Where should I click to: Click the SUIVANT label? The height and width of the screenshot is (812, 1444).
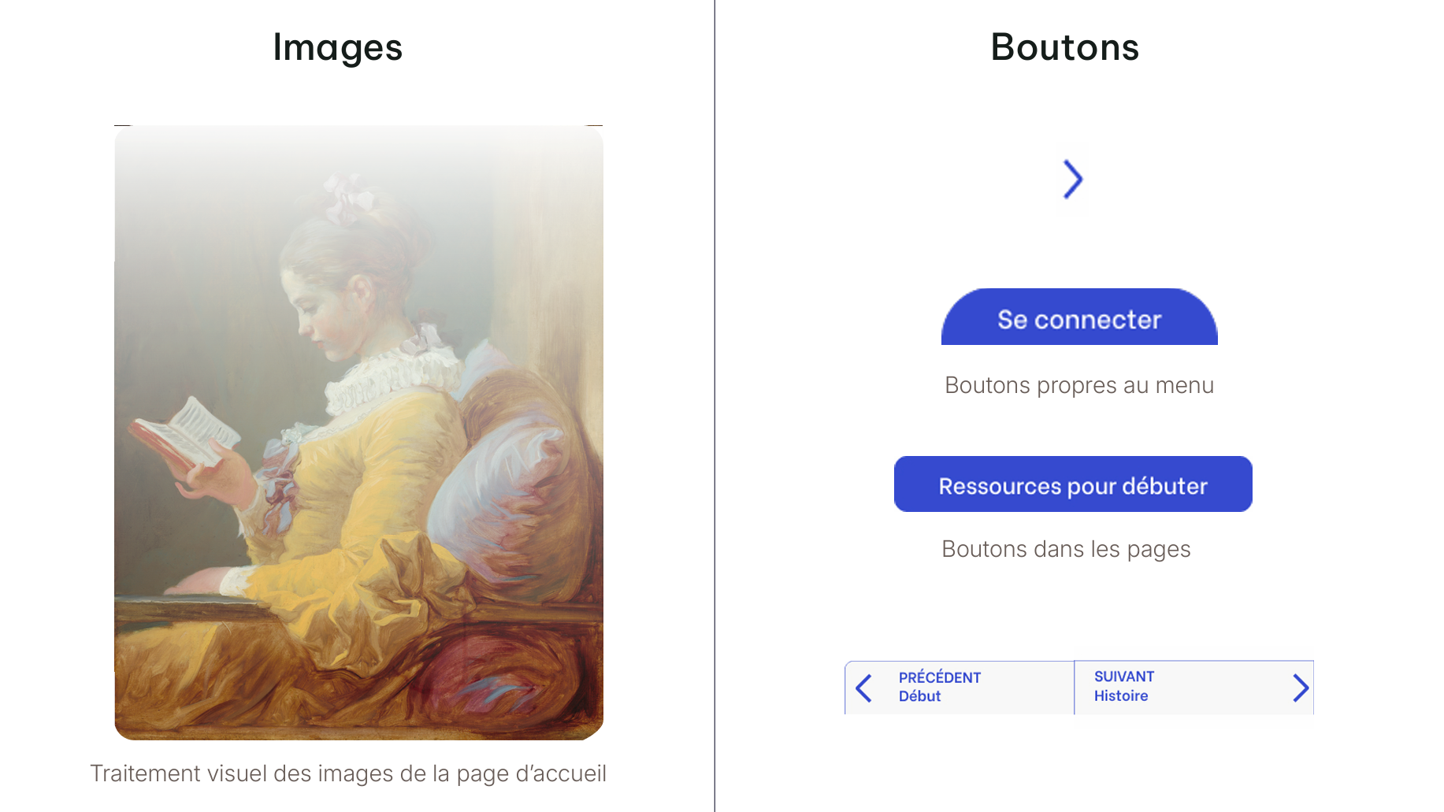[x=1123, y=676]
